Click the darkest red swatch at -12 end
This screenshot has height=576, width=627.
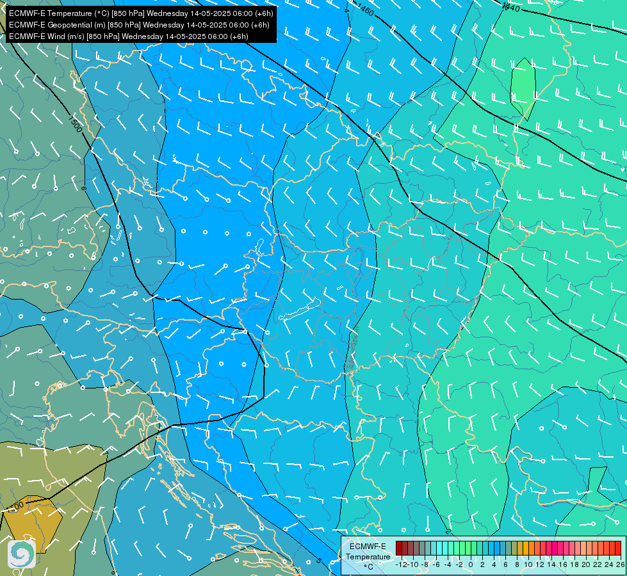click(x=398, y=548)
